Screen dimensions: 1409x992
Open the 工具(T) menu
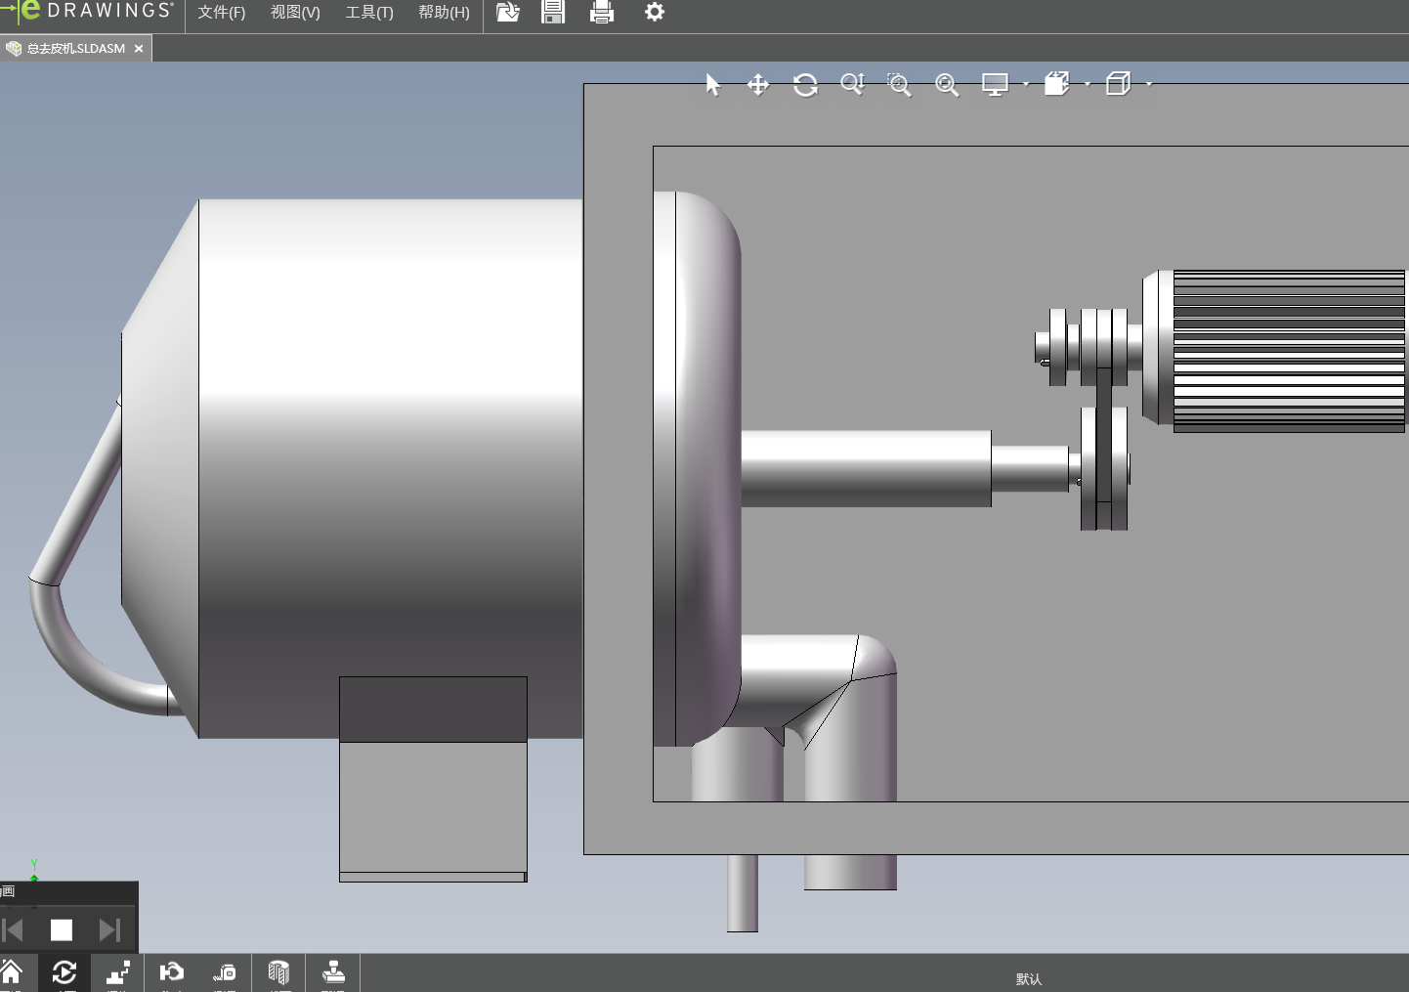click(369, 13)
